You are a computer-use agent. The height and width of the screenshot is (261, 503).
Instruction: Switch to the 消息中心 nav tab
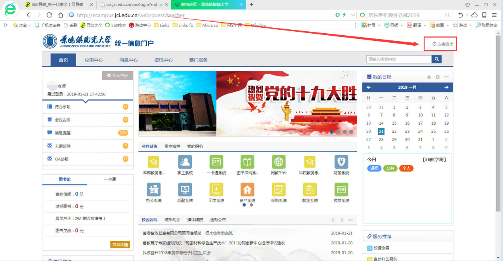pyautogui.click(x=128, y=60)
